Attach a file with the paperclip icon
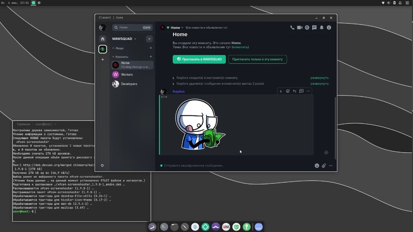The image size is (413, 232). point(324,165)
